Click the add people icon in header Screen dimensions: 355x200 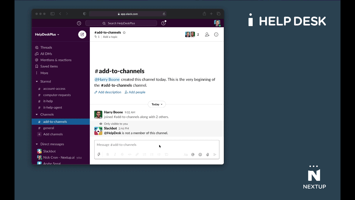[x=207, y=34]
